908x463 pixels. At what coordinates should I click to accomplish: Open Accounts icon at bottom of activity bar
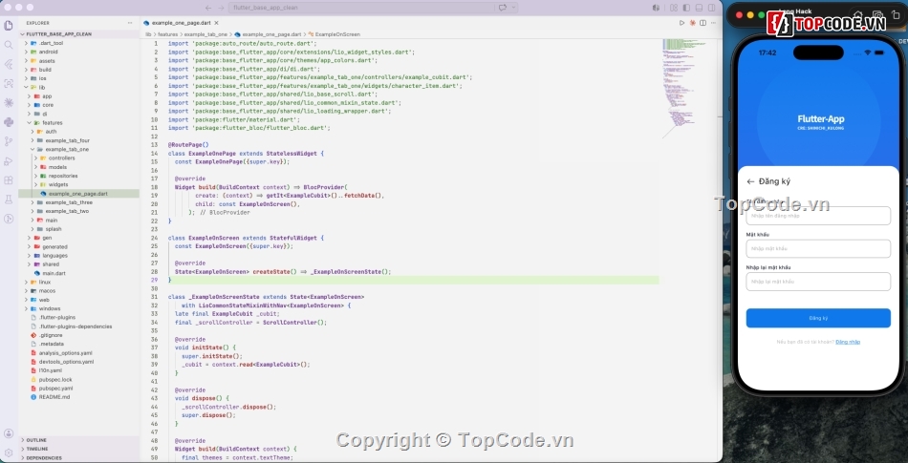(8, 433)
